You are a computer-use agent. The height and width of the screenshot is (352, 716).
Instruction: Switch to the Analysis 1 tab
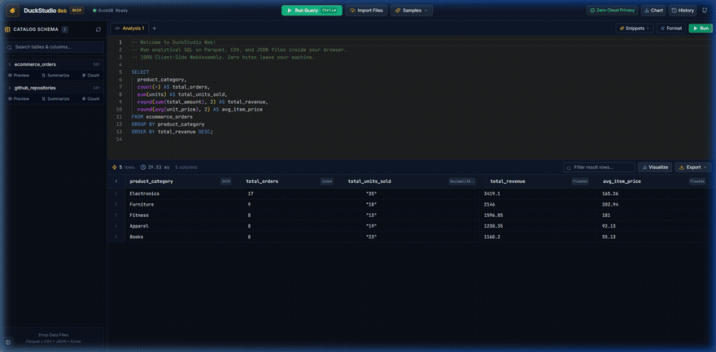pyautogui.click(x=129, y=28)
